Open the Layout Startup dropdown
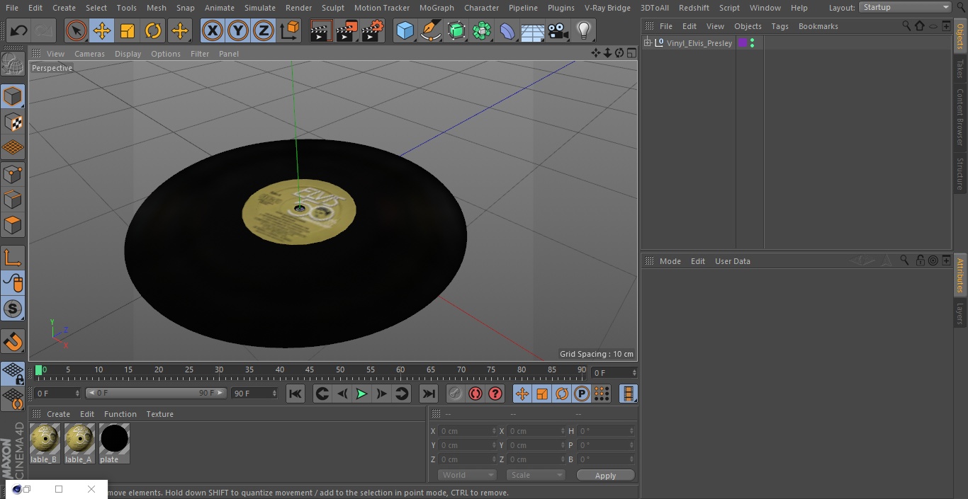This screenshot has height=499, width=968. [x=905, y=7]
